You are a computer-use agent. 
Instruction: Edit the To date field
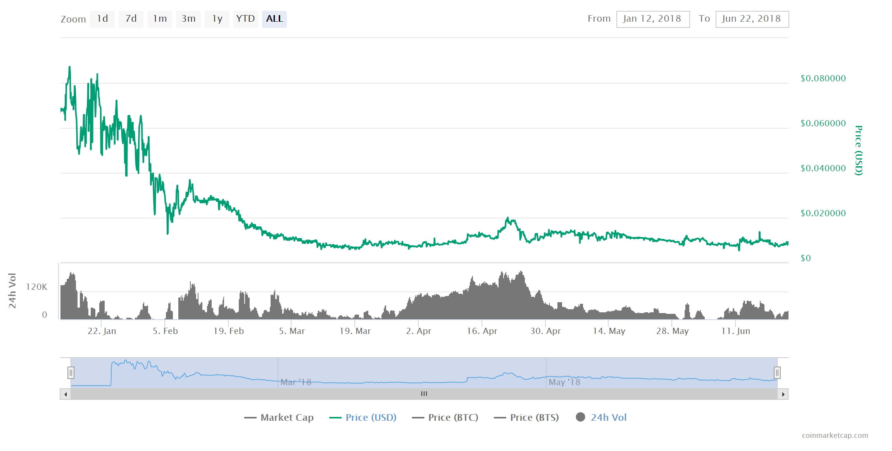click(x=752, y=19)
